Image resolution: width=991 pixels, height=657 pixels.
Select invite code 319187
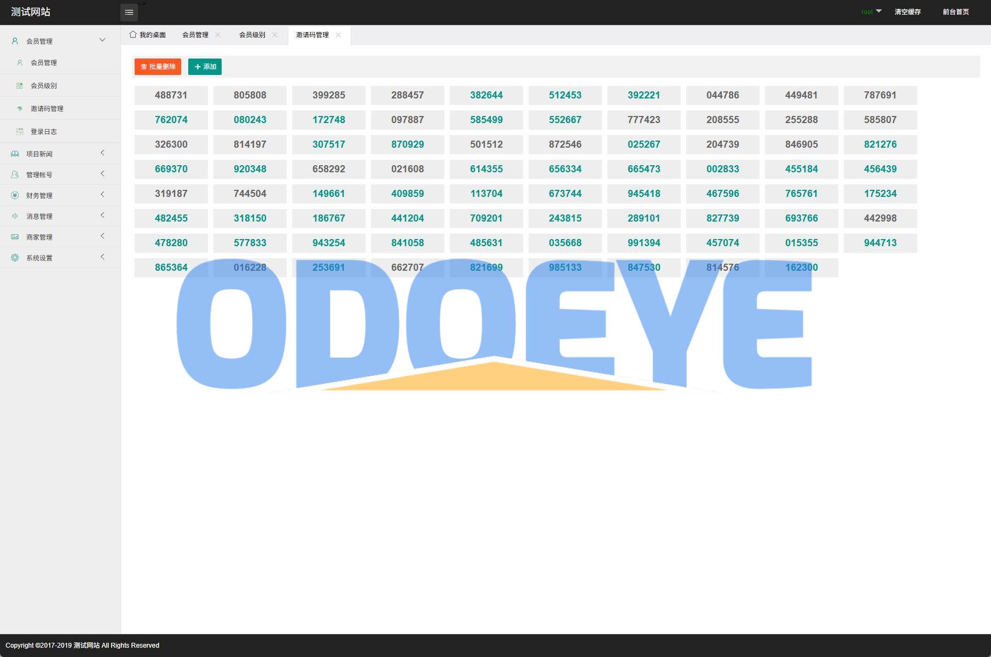coord(171,194)
